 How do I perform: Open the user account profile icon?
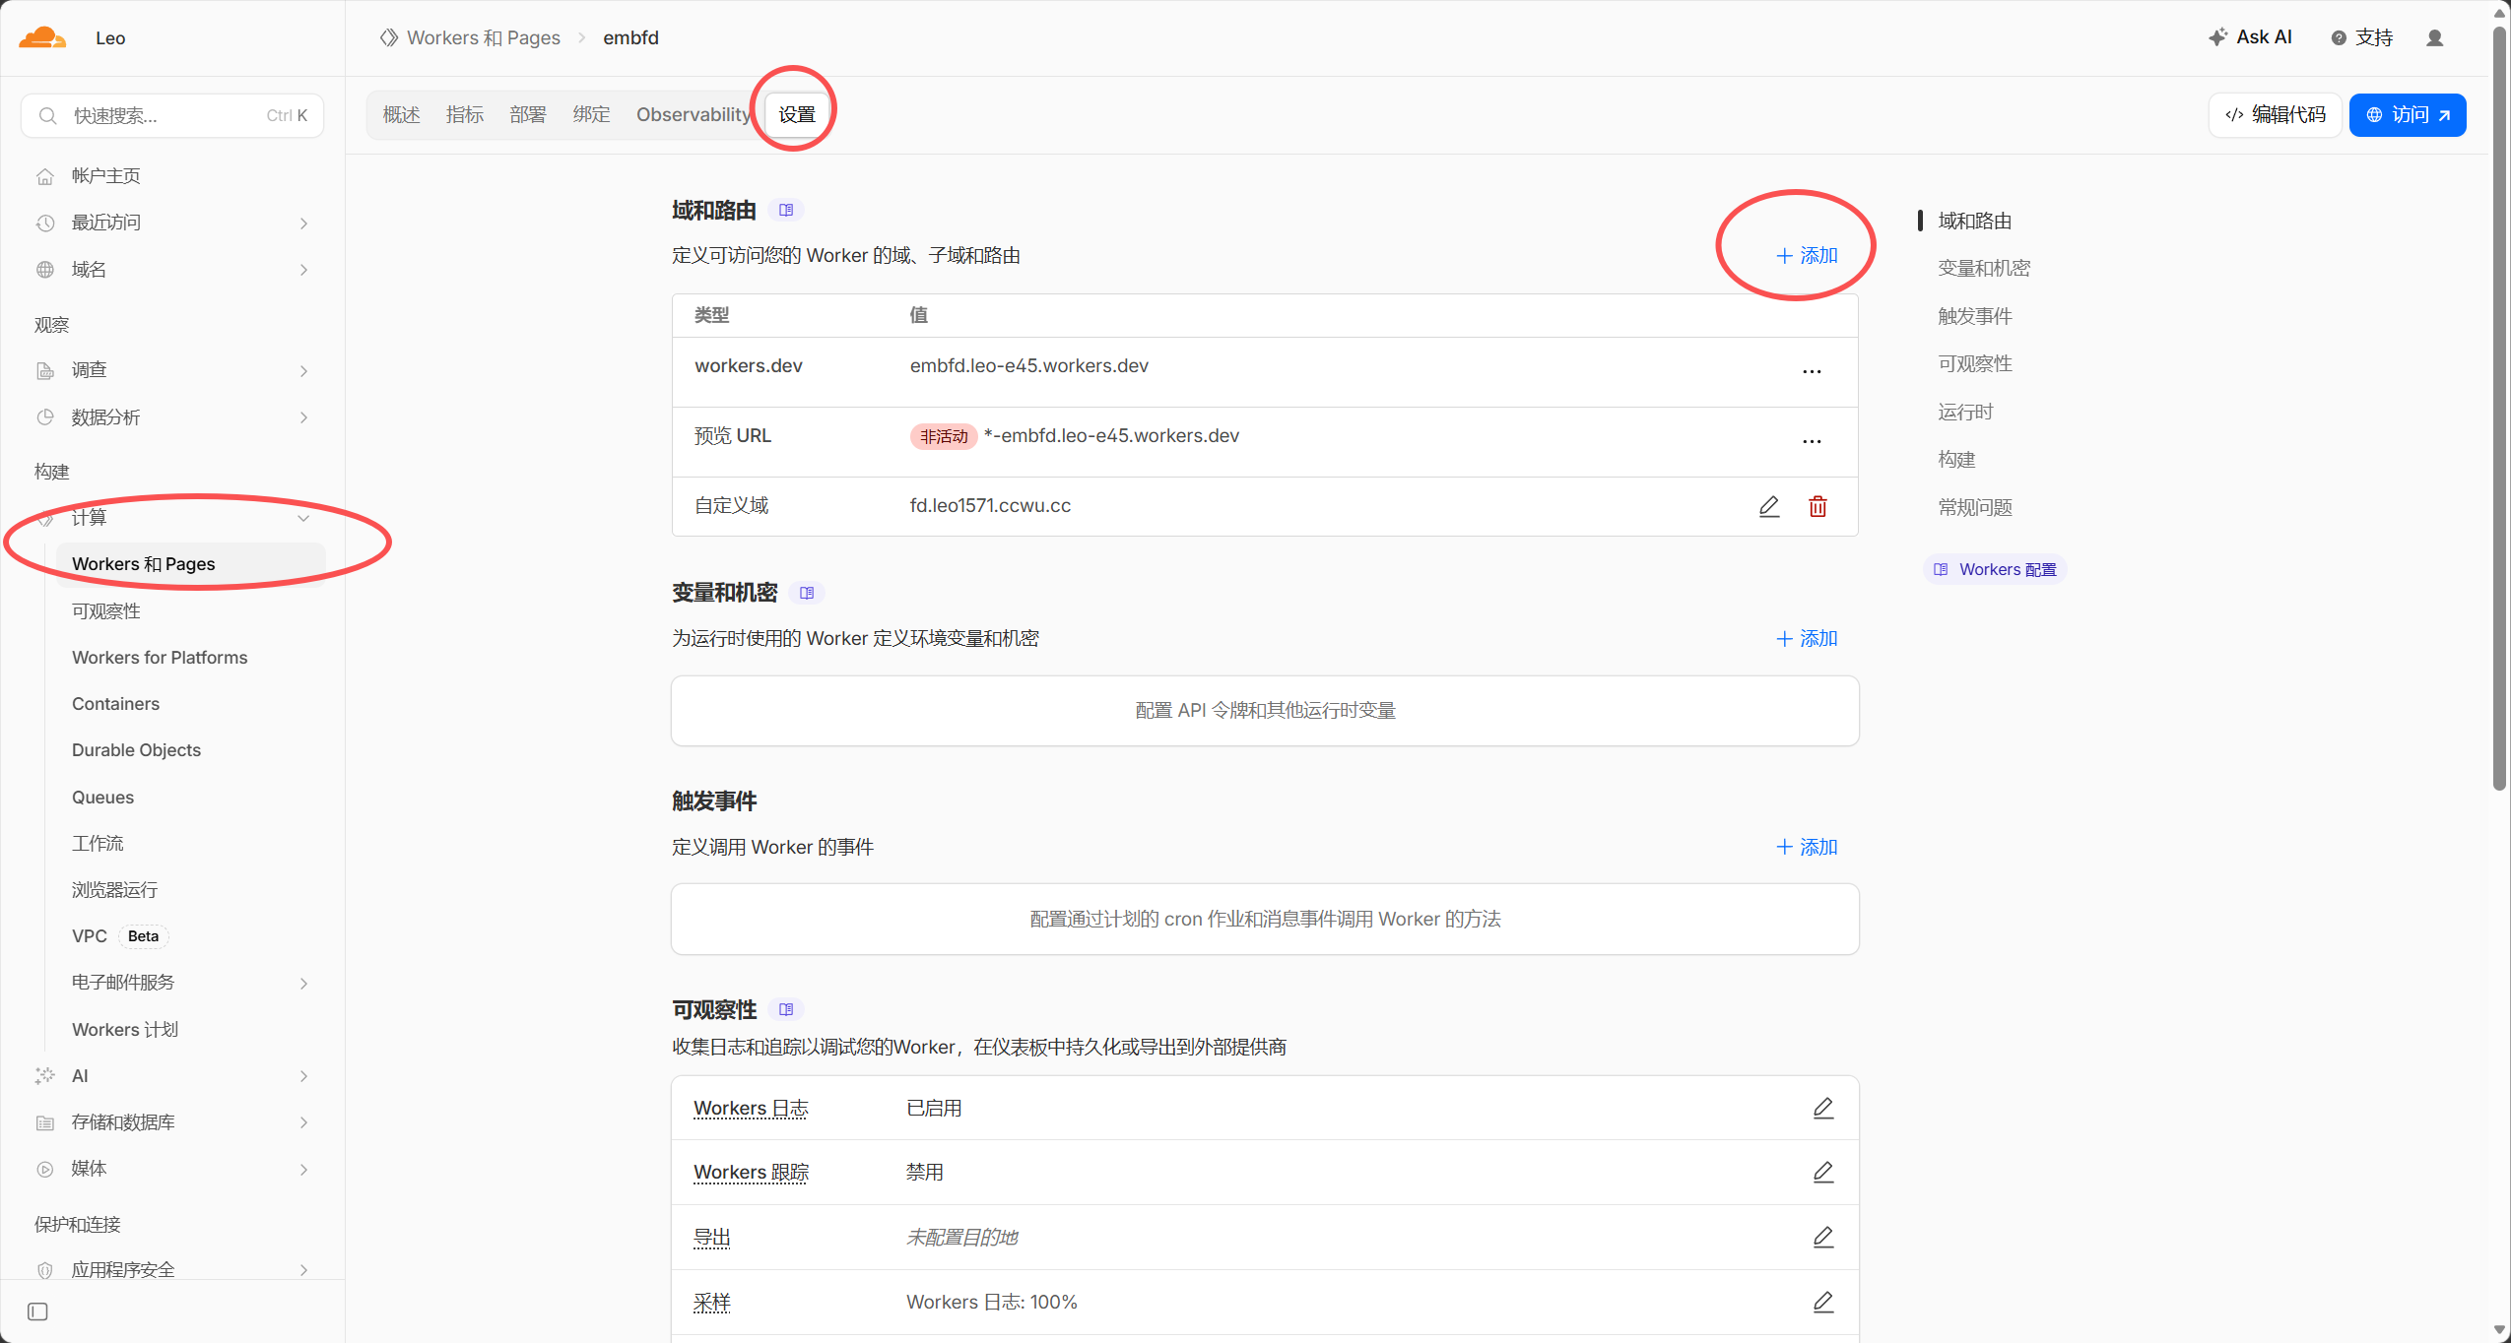click(2435, 37)
